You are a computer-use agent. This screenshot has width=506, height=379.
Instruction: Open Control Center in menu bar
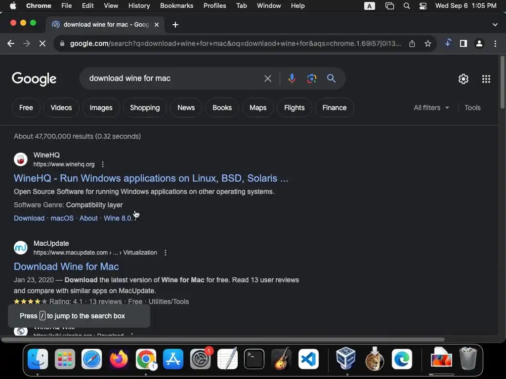[x=423, y=6]
